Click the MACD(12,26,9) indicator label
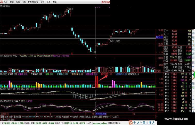 coord(6,89)
